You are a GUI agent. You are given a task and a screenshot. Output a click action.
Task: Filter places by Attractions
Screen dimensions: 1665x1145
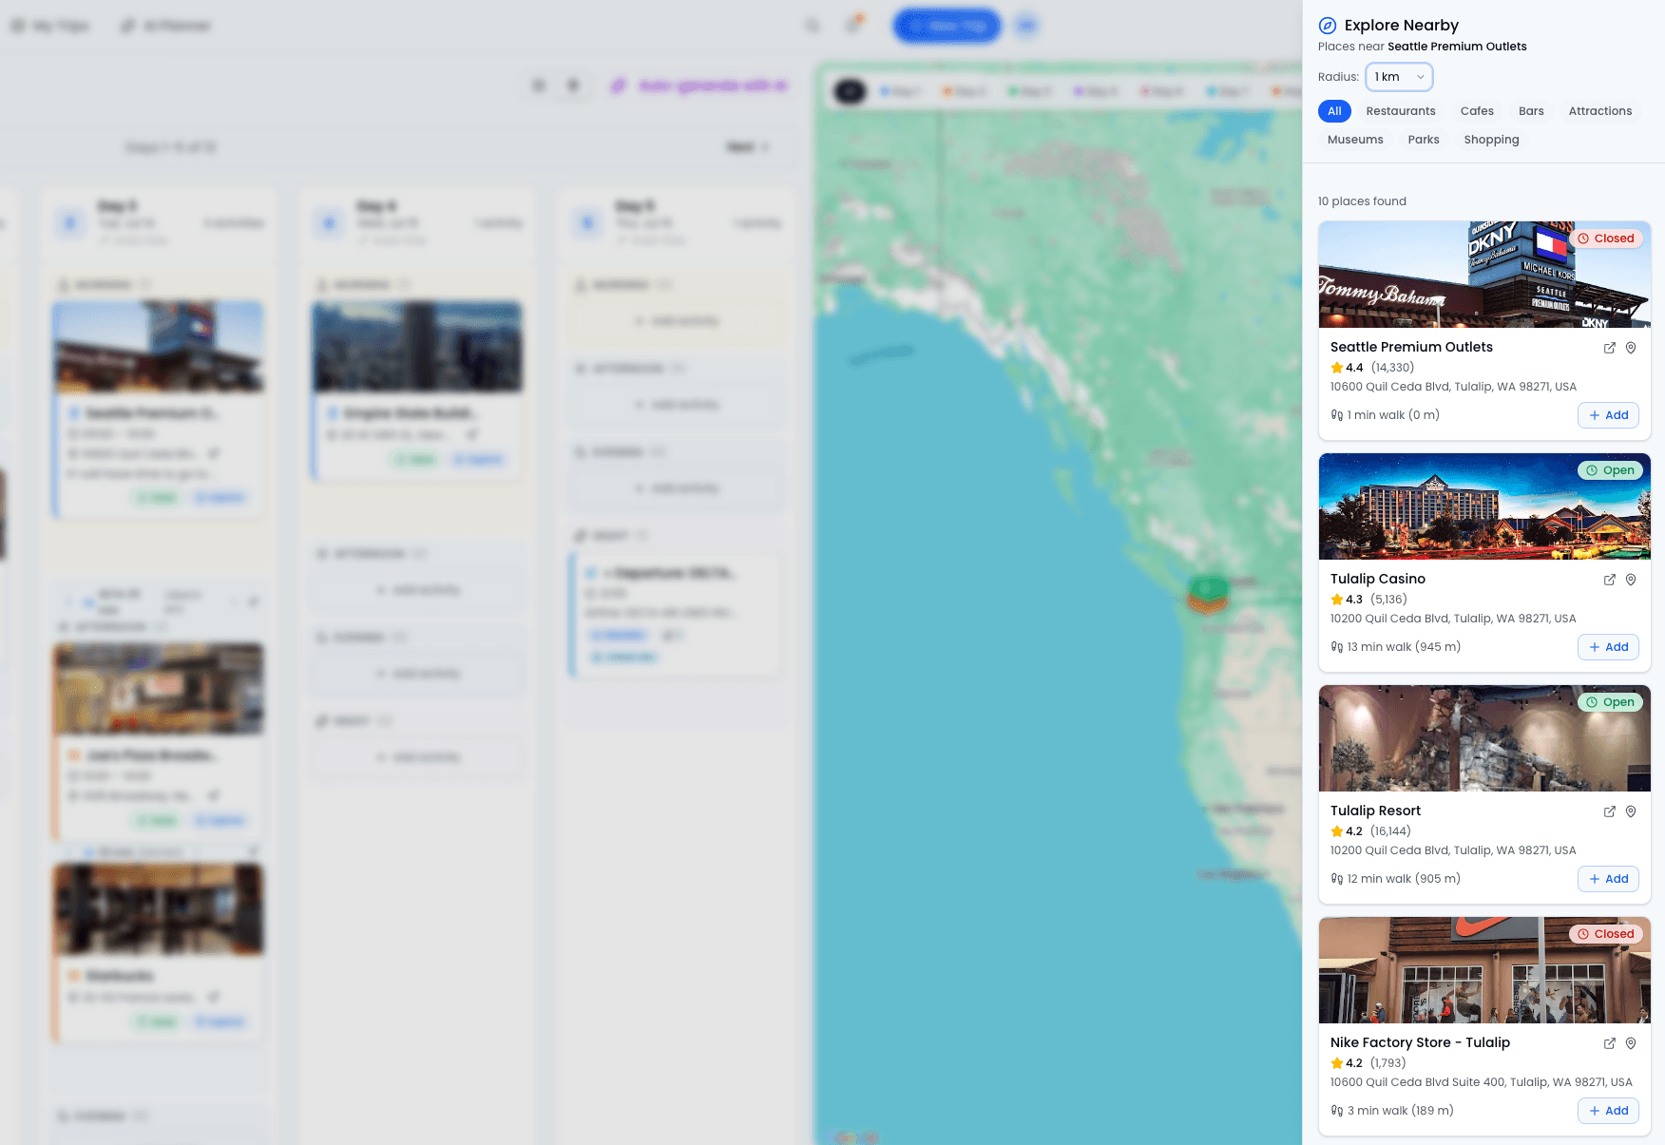click(x=1600, y=111)
